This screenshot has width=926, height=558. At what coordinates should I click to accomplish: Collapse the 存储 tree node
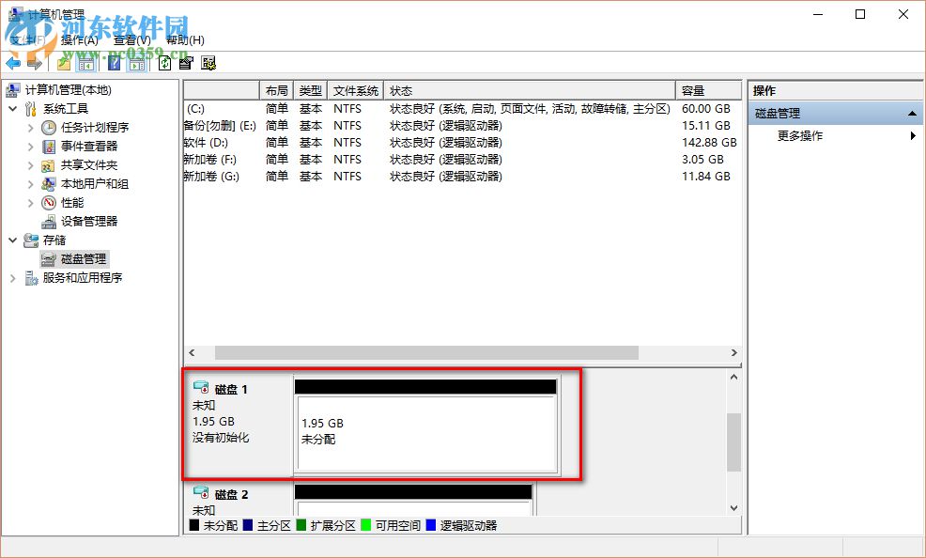click(x=12, y=240)
